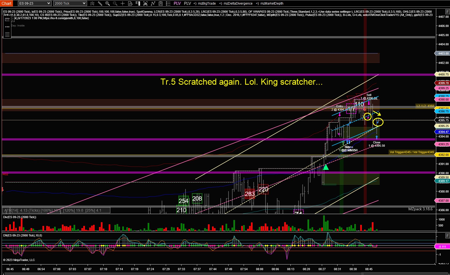
Task: Select the teal 4389.17 price marker
Action: (x=442, y=181)
